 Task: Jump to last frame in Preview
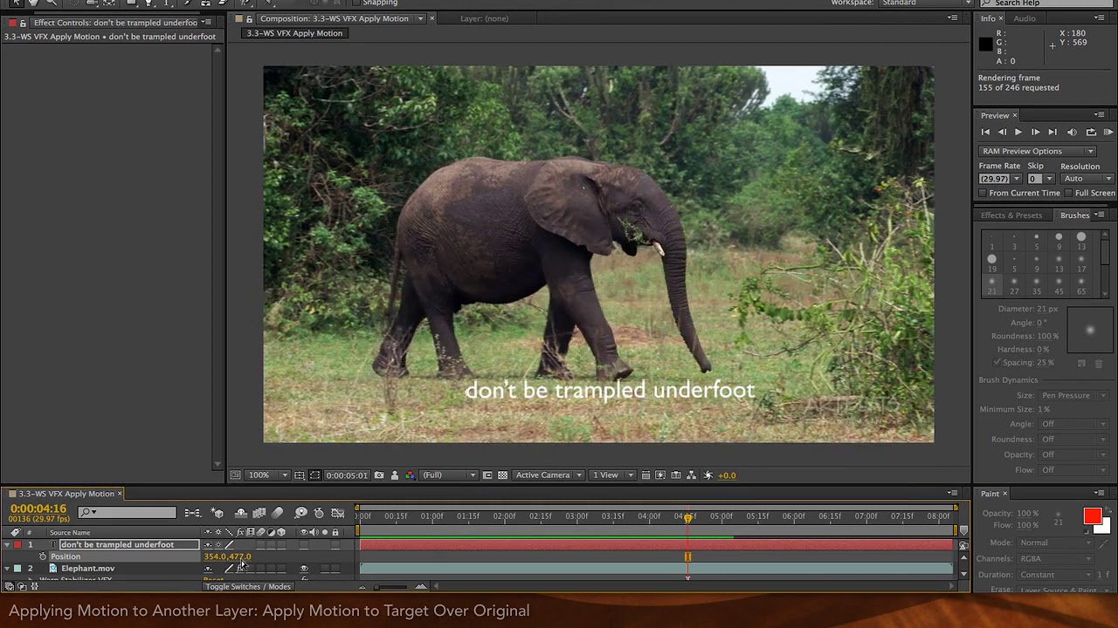point(1052,133)
